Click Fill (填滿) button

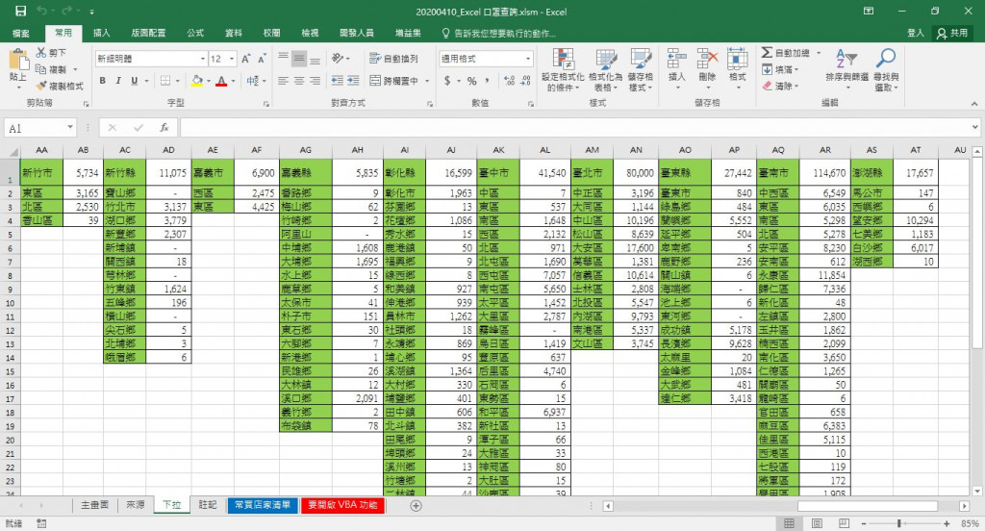(780, 69)
